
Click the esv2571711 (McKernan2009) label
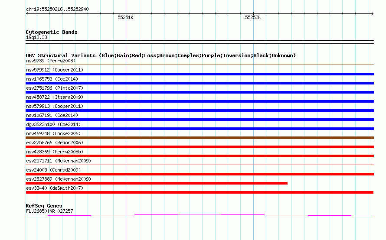tap(59, 161)
